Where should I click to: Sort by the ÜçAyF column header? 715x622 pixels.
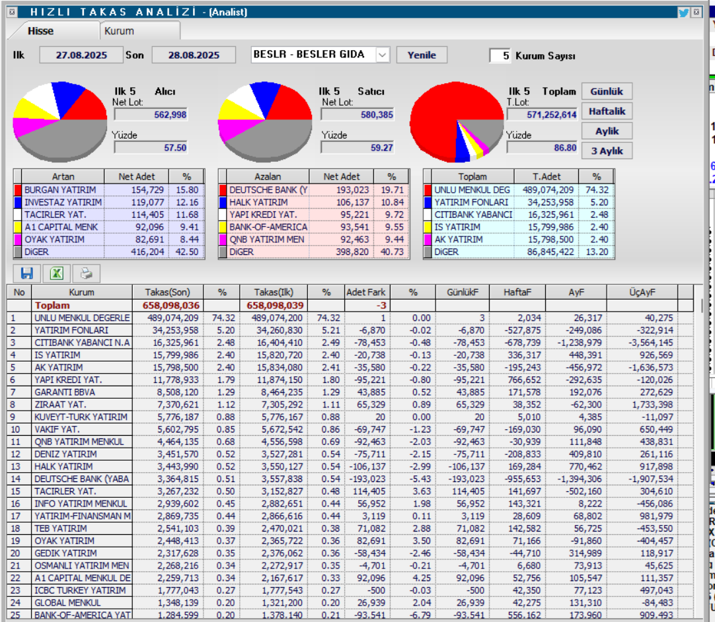(x=642, y=292)
